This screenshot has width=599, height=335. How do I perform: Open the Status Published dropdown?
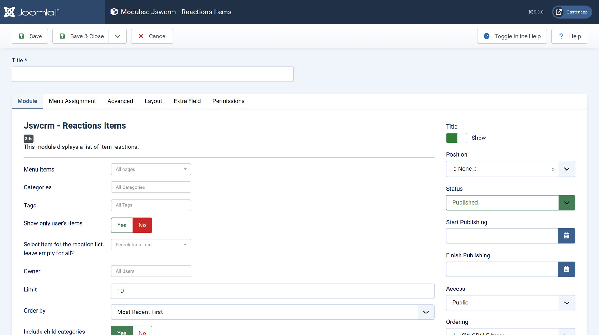pos(510,203)
